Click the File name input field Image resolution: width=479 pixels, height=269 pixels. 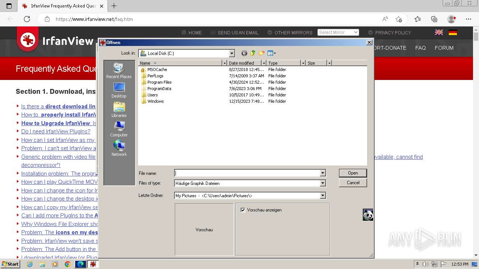click(247, 173)
